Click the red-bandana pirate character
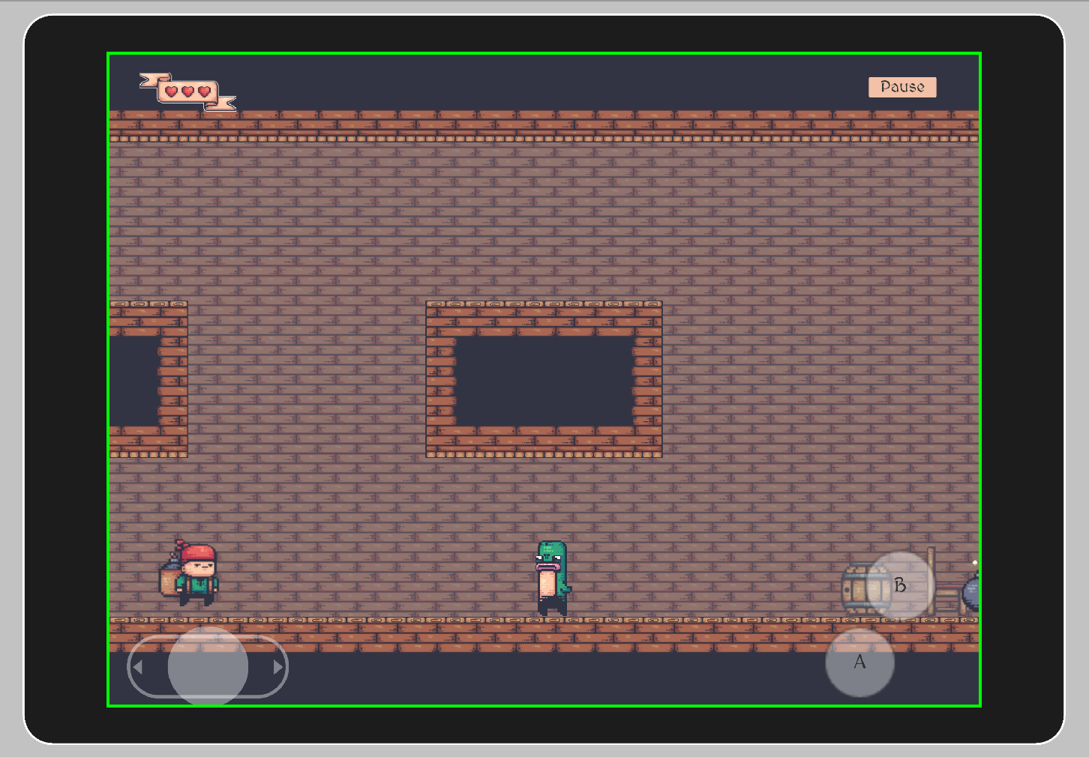This screenshot has width=1089, height=757. click(189, 573)
